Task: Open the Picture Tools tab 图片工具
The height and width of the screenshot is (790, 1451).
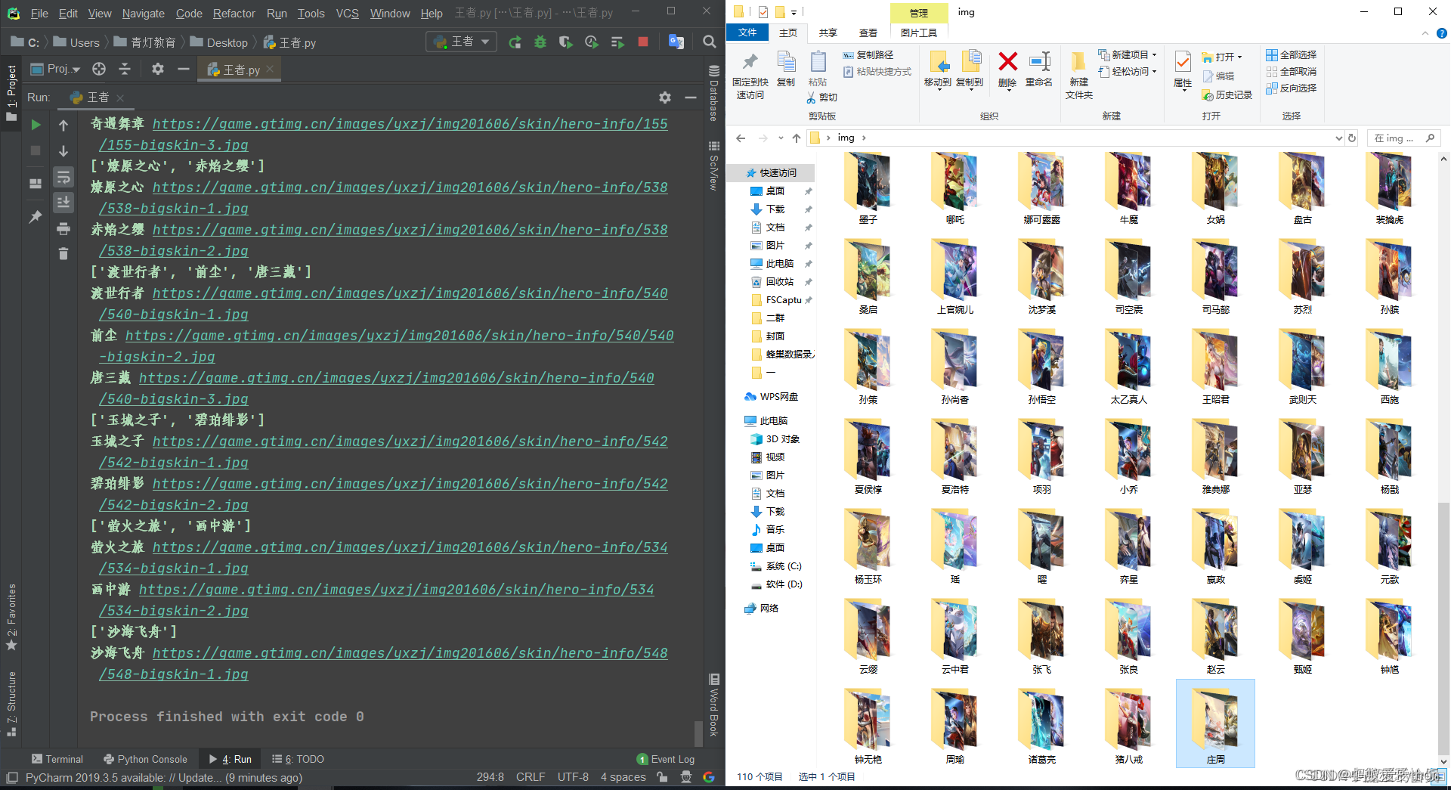Action: [x=919, y=33]
